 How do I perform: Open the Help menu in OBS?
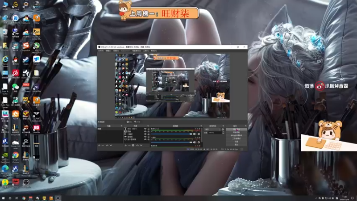point(154,51)
